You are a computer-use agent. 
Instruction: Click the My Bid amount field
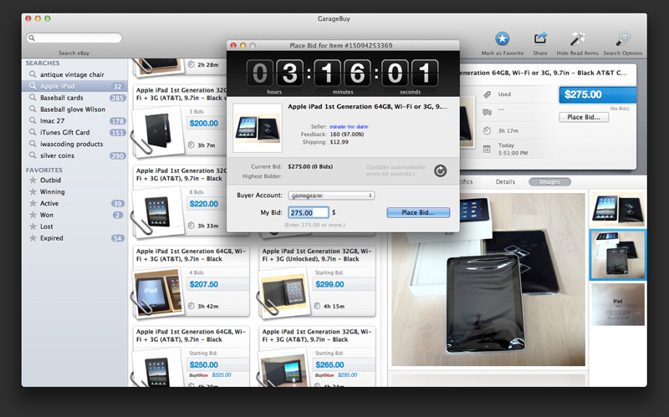pos(309,213)
